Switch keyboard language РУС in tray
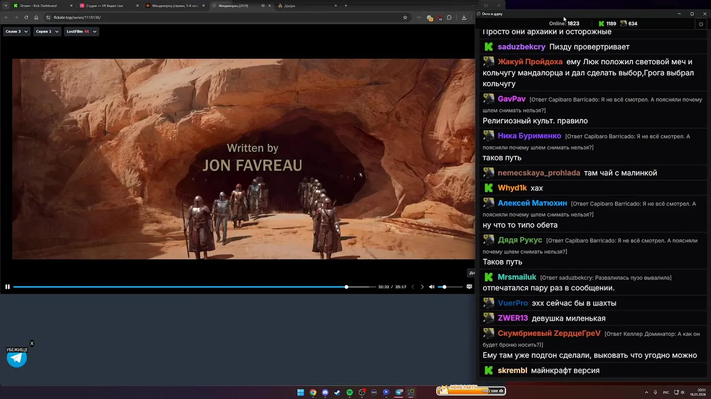This screenshot has width=711, height=399. (x=666, y=392)
